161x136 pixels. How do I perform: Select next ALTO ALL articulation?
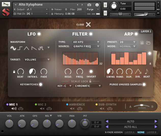pos(156,127)
